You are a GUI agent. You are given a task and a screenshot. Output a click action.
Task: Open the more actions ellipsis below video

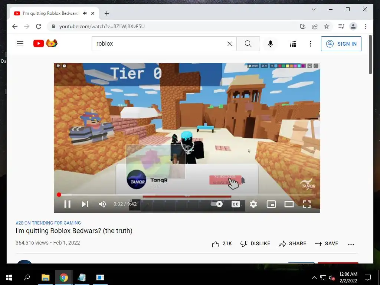(x=351, y=244)
